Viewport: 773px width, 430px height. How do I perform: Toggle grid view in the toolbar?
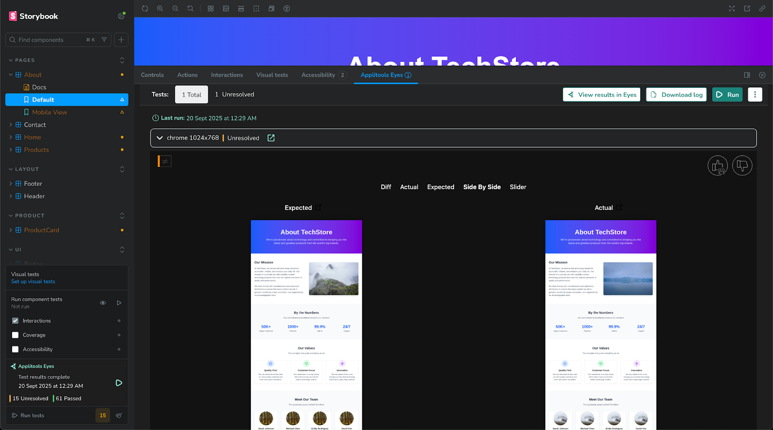pos(211,9)
